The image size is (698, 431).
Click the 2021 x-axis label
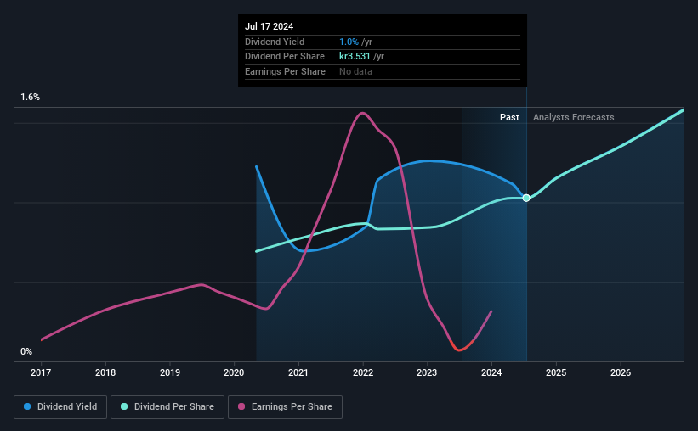pyautogui.click(x=298, y=372)
